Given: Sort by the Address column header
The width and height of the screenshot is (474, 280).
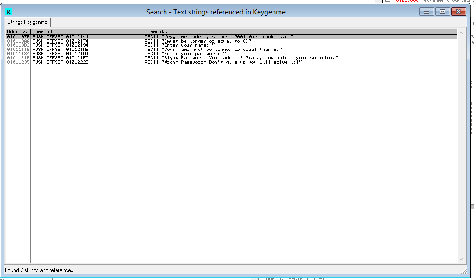Looking at the screenshot, I should 18,31.
